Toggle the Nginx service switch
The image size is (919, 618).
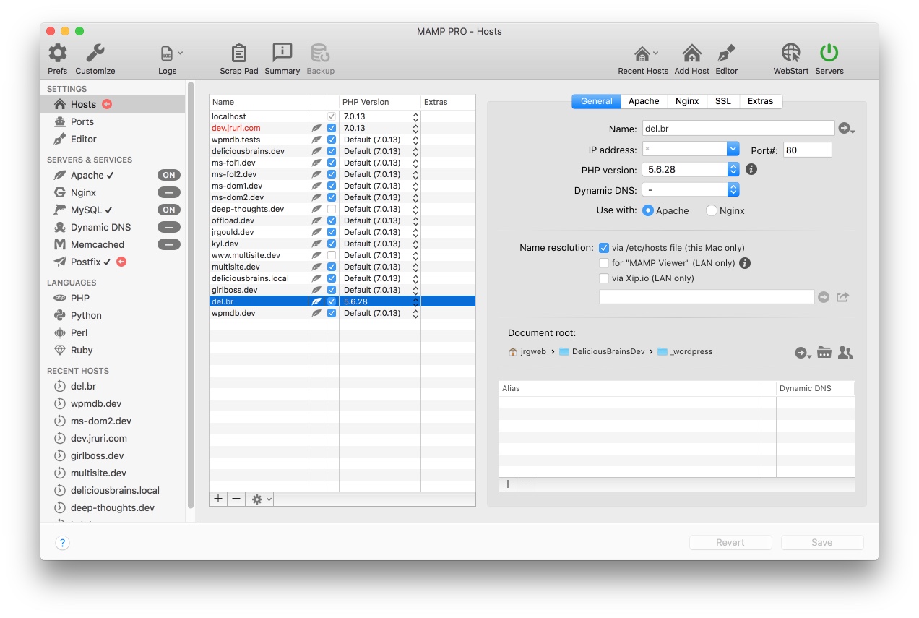[x=169, y=192]
